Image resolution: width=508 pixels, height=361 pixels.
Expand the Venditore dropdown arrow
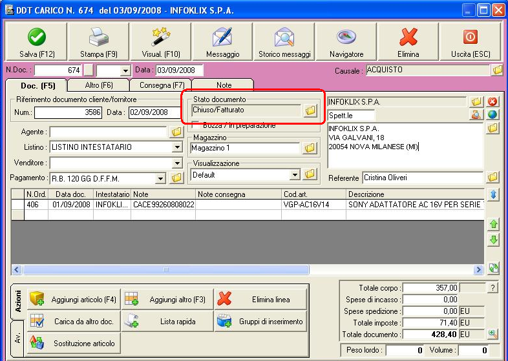pos(177,163)
